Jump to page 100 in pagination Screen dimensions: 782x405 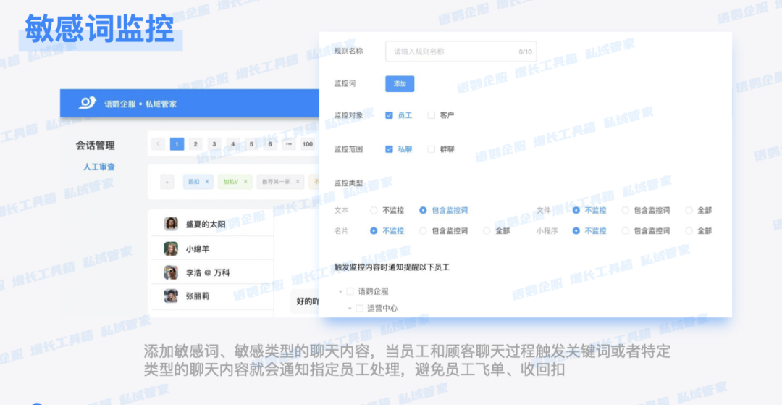click(x=308, y=144)
